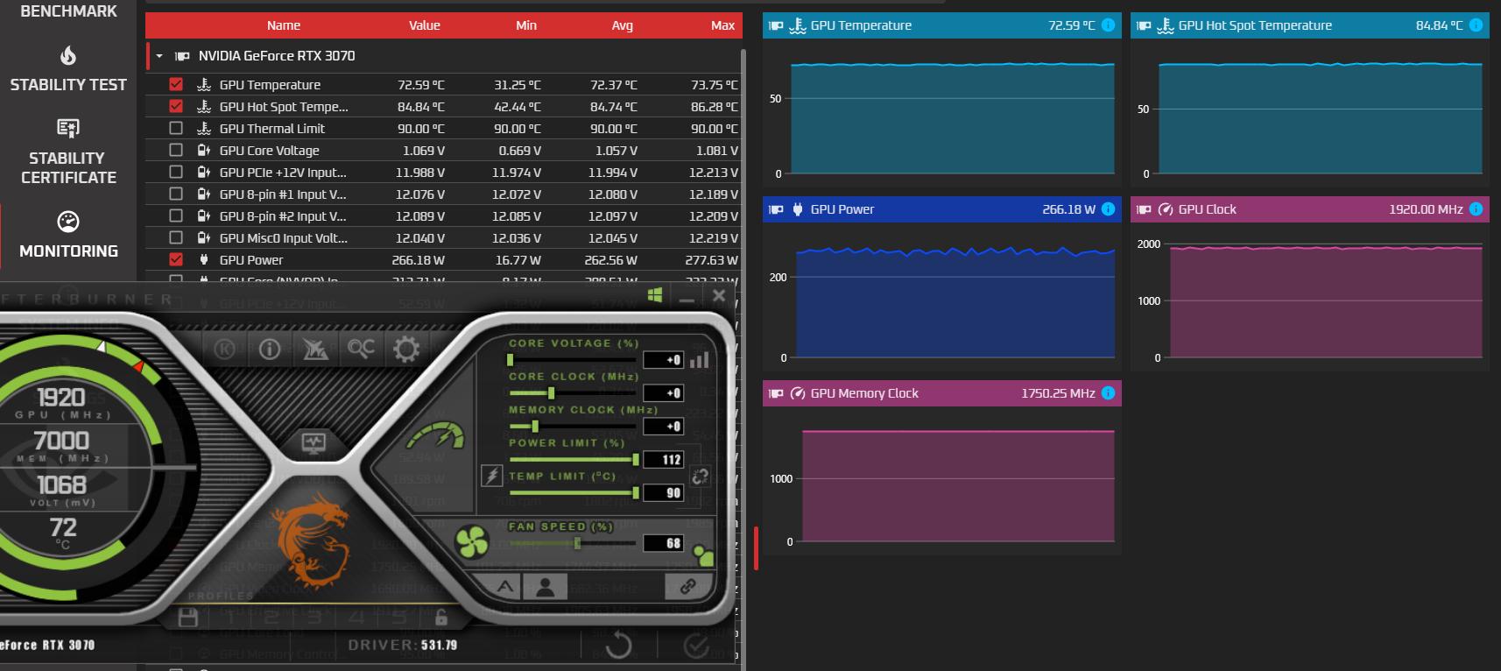Enable auto fan speed with the A button
The width and height of the screenshot is (1501, 671).
[x=505, y=586]
